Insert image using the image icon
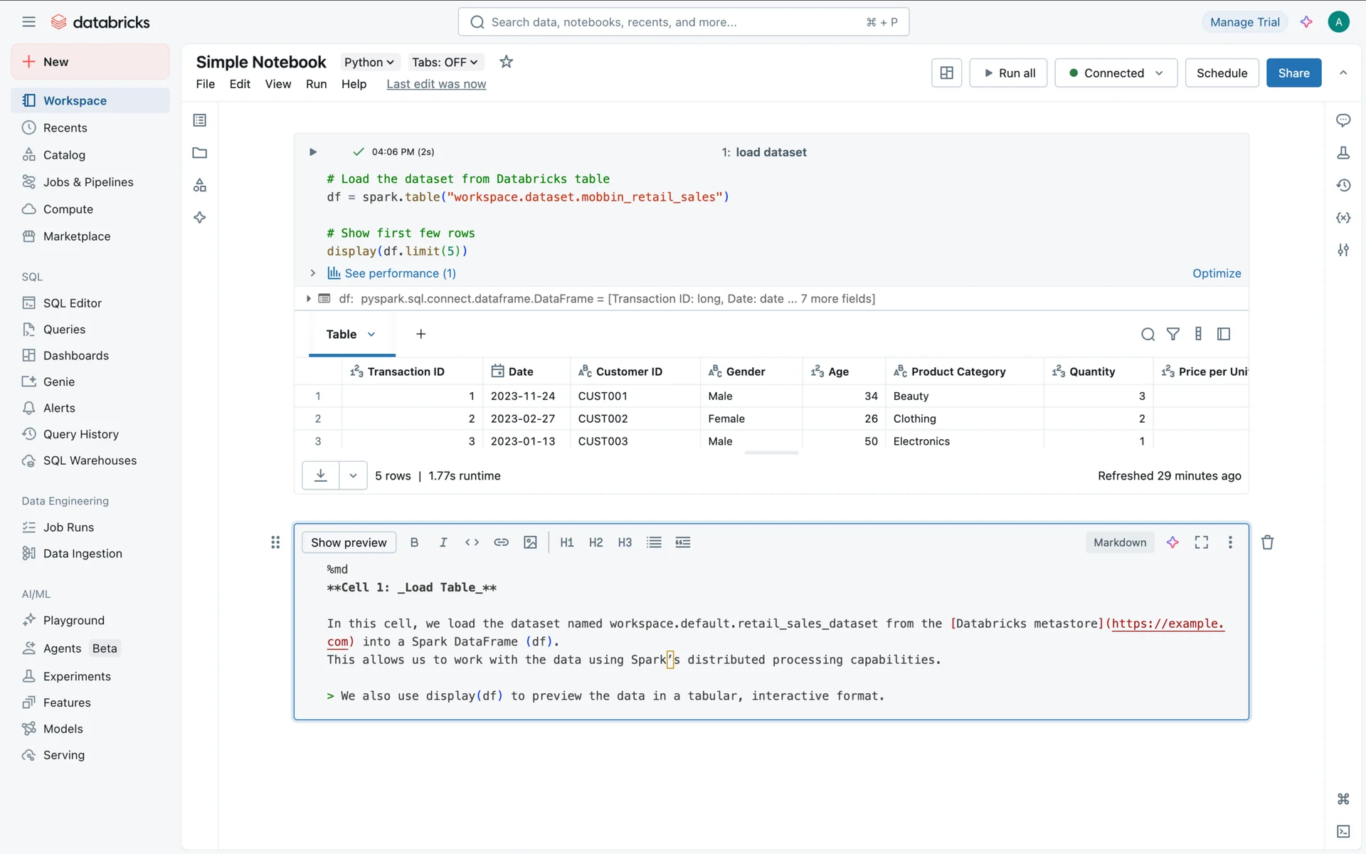 pos(530,542)
